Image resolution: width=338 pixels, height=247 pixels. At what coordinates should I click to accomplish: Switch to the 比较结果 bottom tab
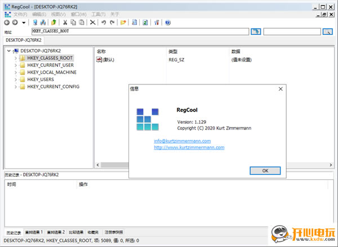[x=76, y=232]
